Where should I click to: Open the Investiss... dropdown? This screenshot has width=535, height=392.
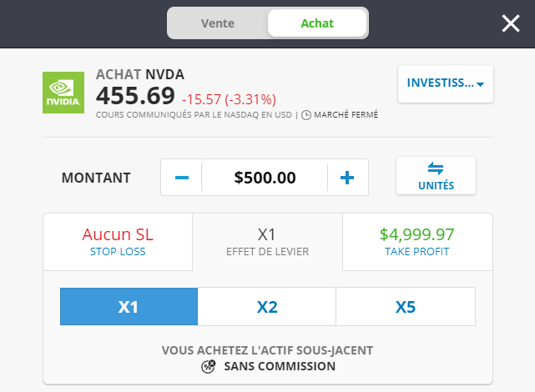[x=445, y=83]
